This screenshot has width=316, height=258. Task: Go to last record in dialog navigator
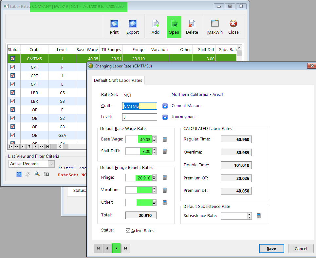[125, 248]
